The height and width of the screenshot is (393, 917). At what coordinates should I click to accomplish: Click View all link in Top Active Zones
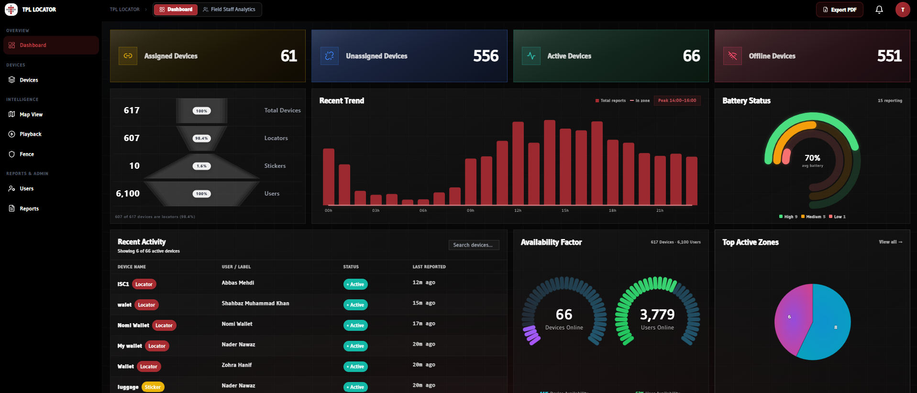(890, 242)
